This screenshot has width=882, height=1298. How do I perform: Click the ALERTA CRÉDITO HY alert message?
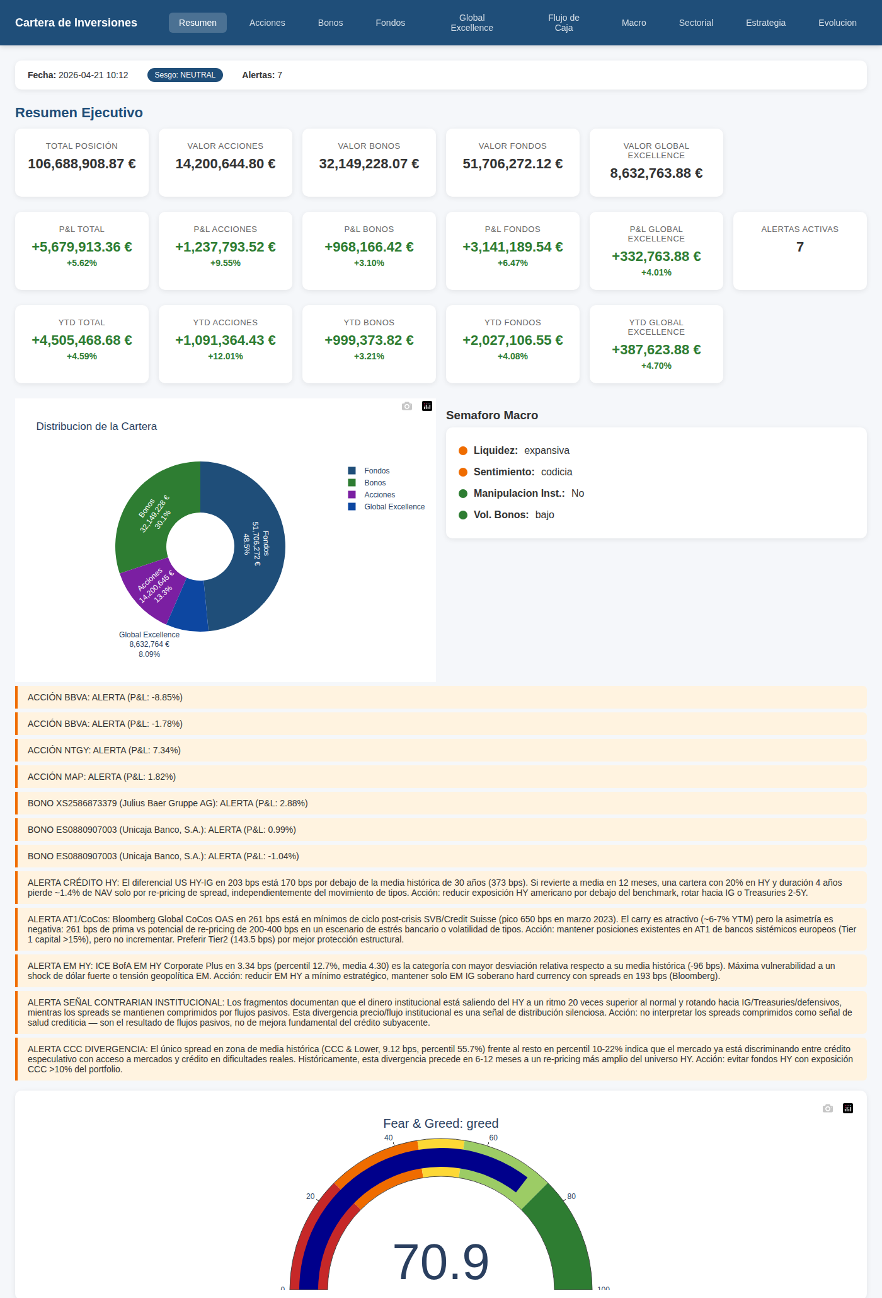[x=435, y=888]
